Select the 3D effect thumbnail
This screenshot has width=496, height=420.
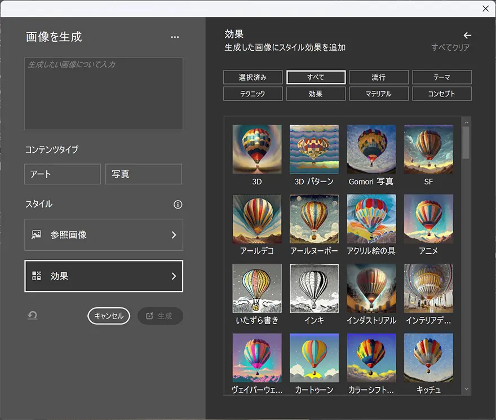point(257,149)
